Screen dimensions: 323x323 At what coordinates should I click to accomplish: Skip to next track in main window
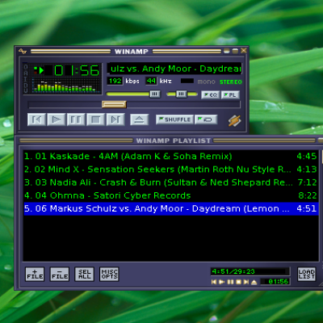[115, 120]
